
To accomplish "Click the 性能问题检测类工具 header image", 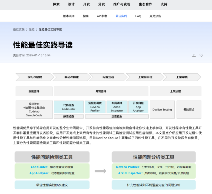I will point(52,157).
